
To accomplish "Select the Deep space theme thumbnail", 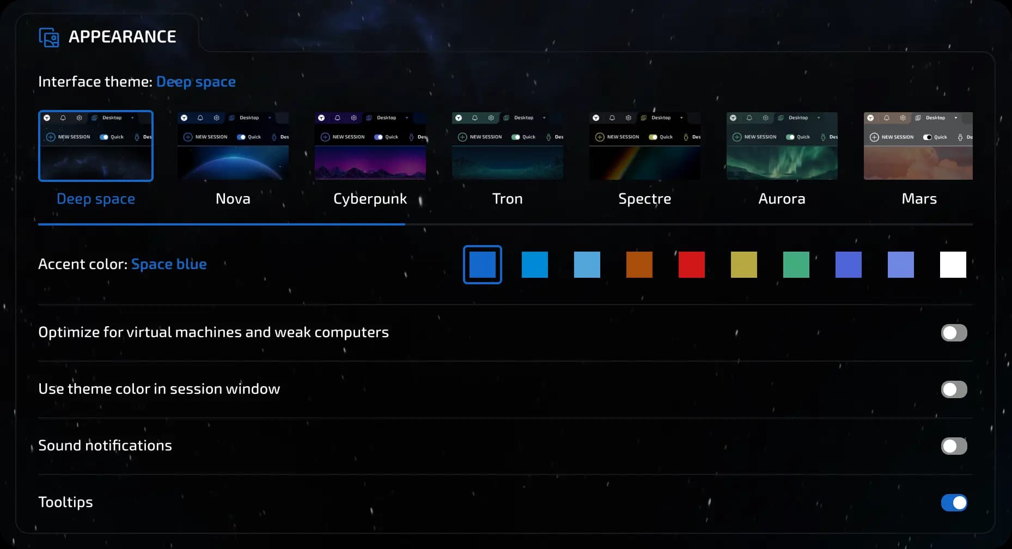I will coord(96,146).
